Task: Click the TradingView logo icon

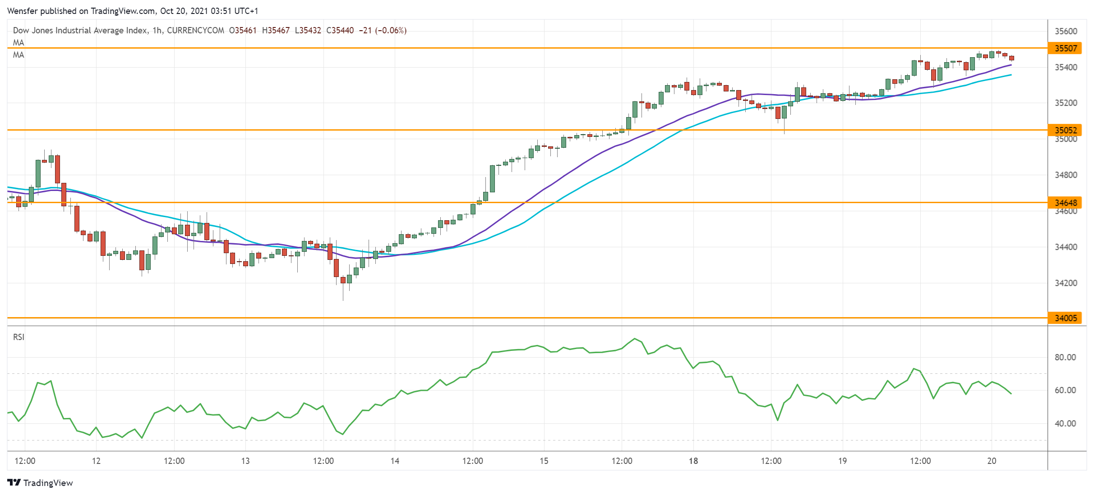Action: [x=14, y=482]
